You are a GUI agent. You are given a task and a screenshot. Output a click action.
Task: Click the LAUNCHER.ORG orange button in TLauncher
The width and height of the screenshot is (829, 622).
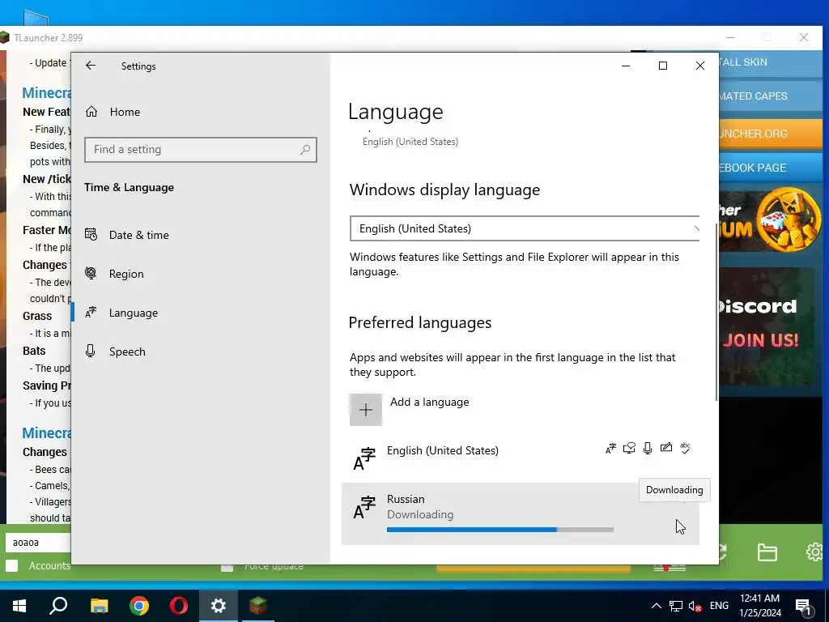(771, 134)
